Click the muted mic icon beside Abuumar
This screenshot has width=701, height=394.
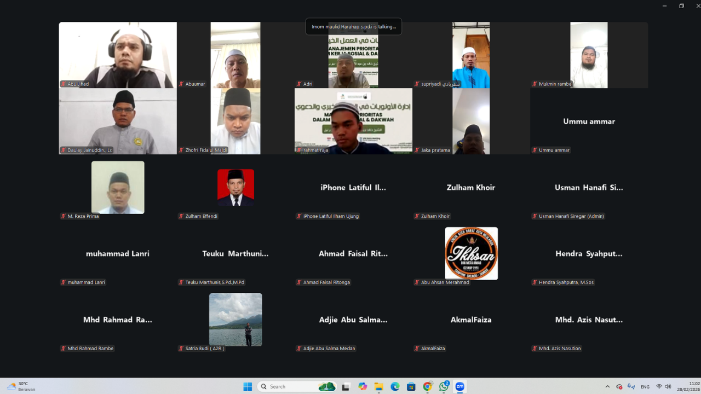(181, 84)
